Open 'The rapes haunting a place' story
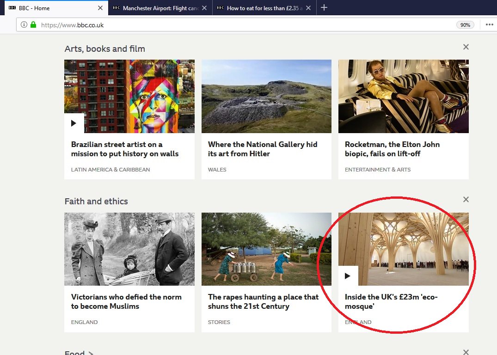497x355 pixels. 263,301
